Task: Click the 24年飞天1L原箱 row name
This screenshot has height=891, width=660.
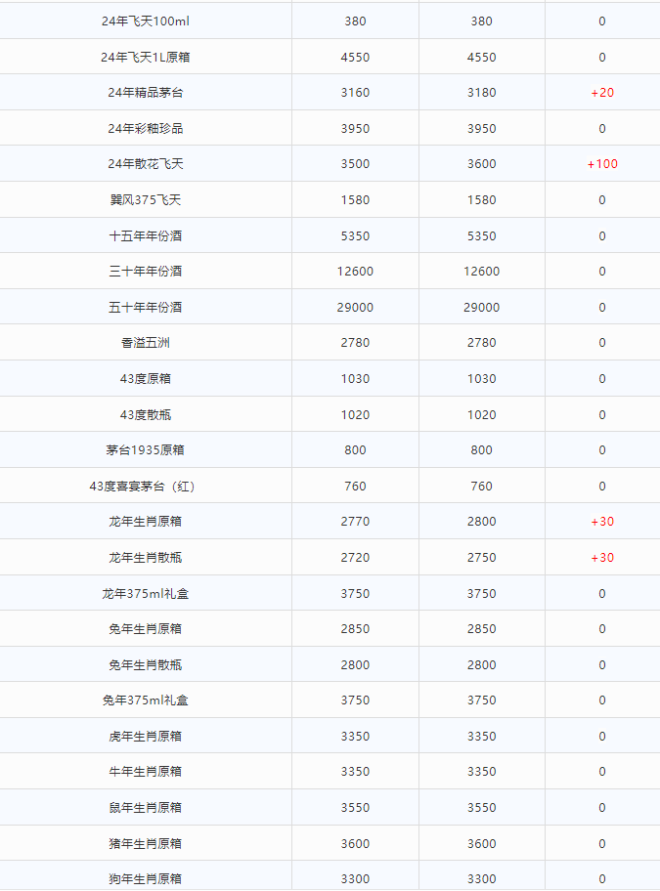Action: [146, 57]
